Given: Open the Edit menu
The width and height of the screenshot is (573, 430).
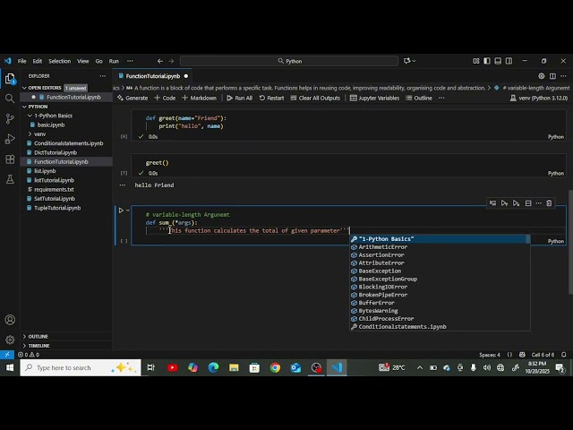Looking at the screenshot, I should coord(38,61).
